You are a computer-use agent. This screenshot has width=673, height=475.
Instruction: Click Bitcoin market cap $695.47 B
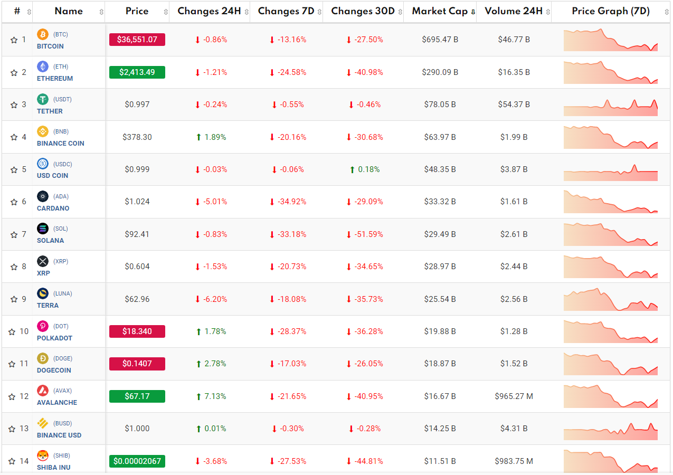tap(440, 40)
